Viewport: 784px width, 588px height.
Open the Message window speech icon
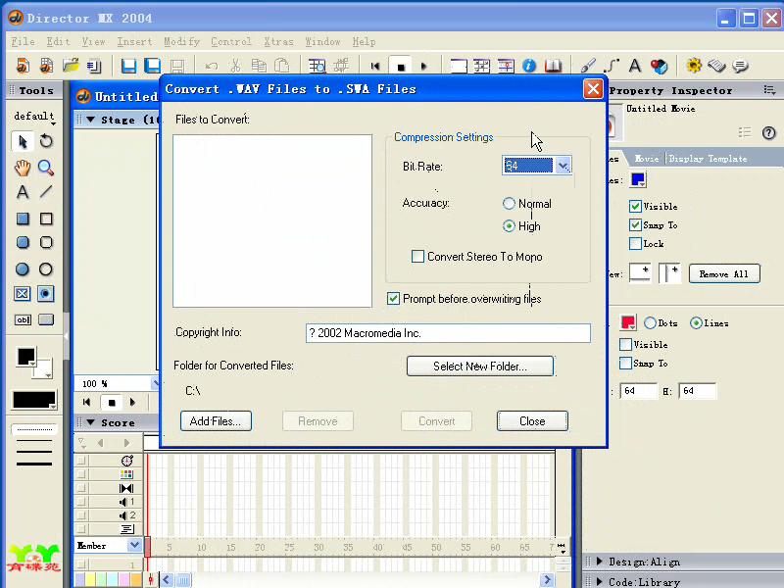click(x=741, y=66)
